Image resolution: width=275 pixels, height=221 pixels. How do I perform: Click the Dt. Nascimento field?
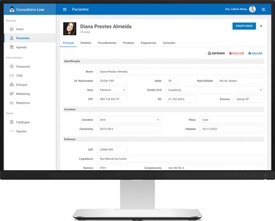click(112, 81)
